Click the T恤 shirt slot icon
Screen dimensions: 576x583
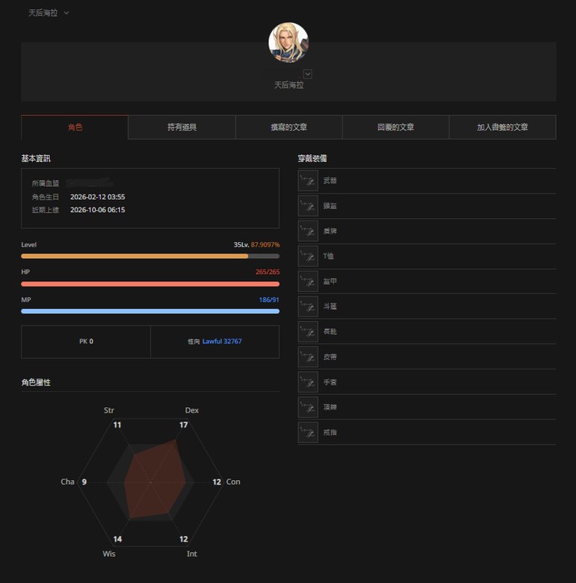[308, 257]
